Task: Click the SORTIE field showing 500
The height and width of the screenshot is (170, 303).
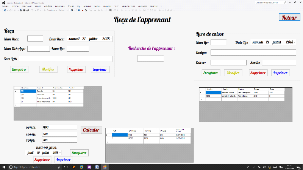Action: tap(59, 134)
